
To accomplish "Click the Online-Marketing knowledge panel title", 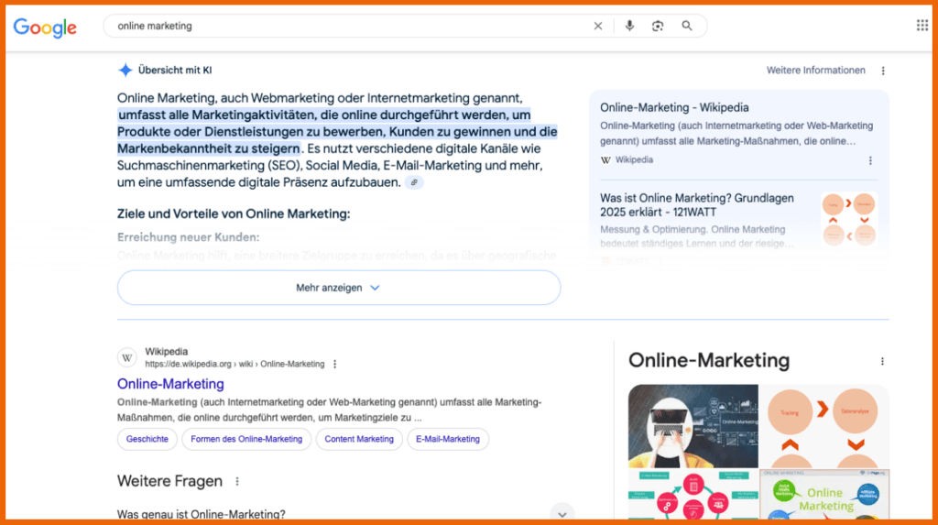I will pyautogui.click(x=709, y=360).
